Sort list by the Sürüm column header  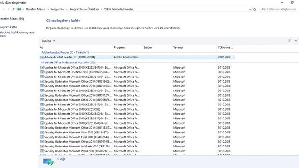tap(157, 47)
